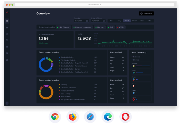
Task: Click the Save as PDF button
Action: tap(146, 13)
